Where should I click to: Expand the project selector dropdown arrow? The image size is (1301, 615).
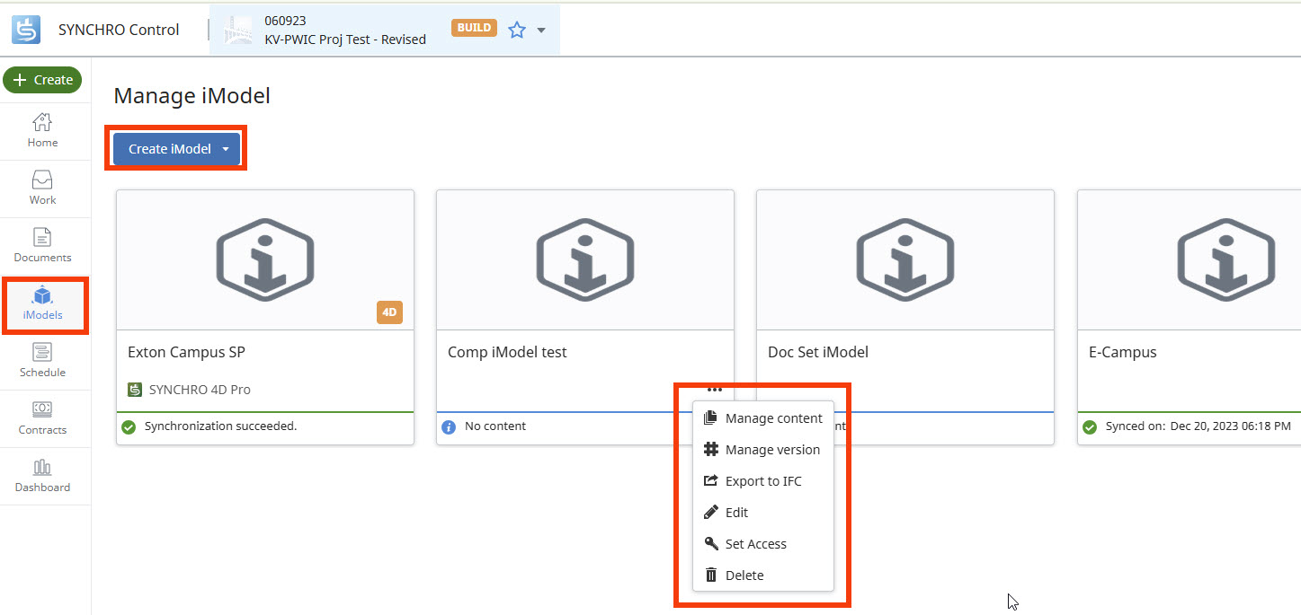541,30
